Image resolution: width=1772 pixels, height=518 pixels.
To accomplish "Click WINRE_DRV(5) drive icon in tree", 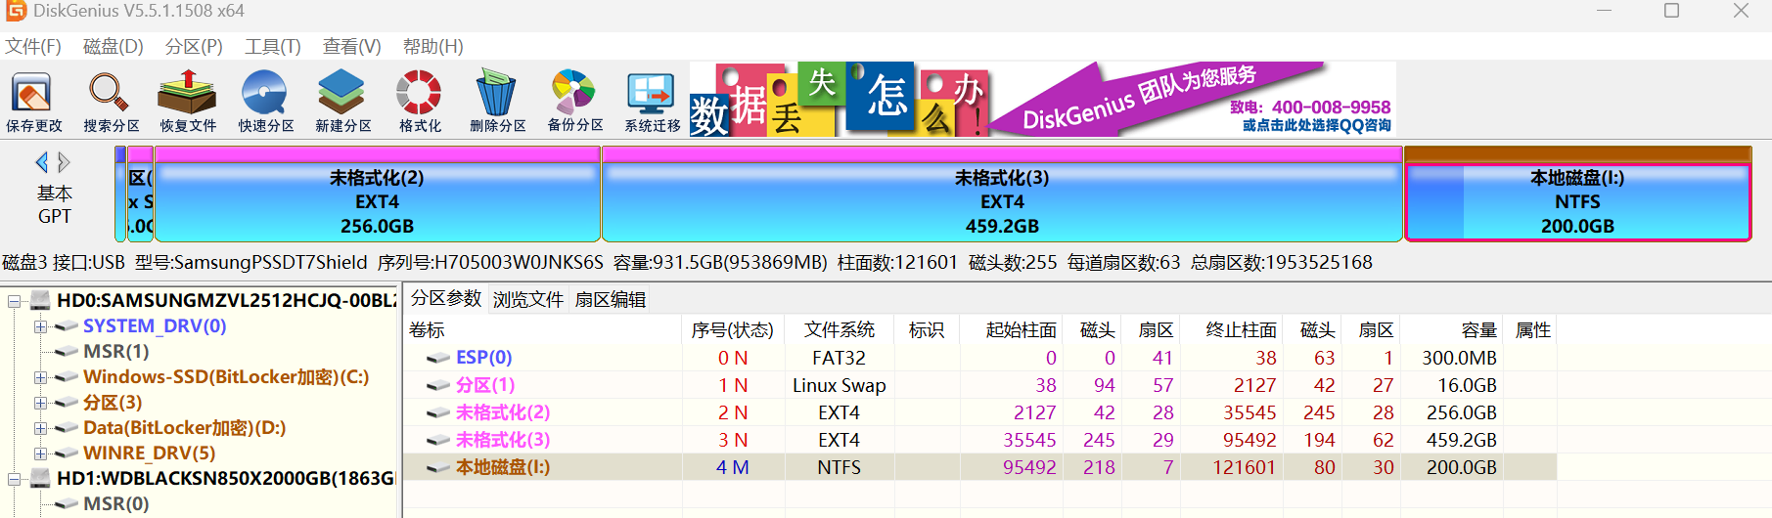I will point(67,453).
